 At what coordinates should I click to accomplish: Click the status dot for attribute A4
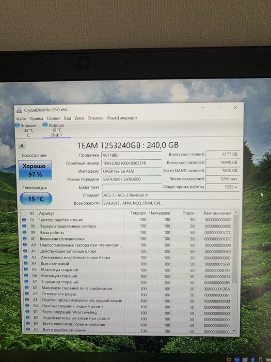click(26, 263)
